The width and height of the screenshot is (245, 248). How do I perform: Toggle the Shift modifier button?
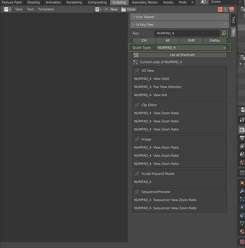(x=191, y=41)
